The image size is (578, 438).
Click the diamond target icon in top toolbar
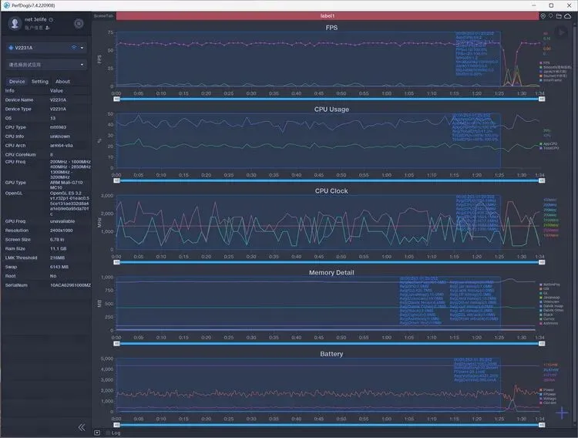pos(543,16)
